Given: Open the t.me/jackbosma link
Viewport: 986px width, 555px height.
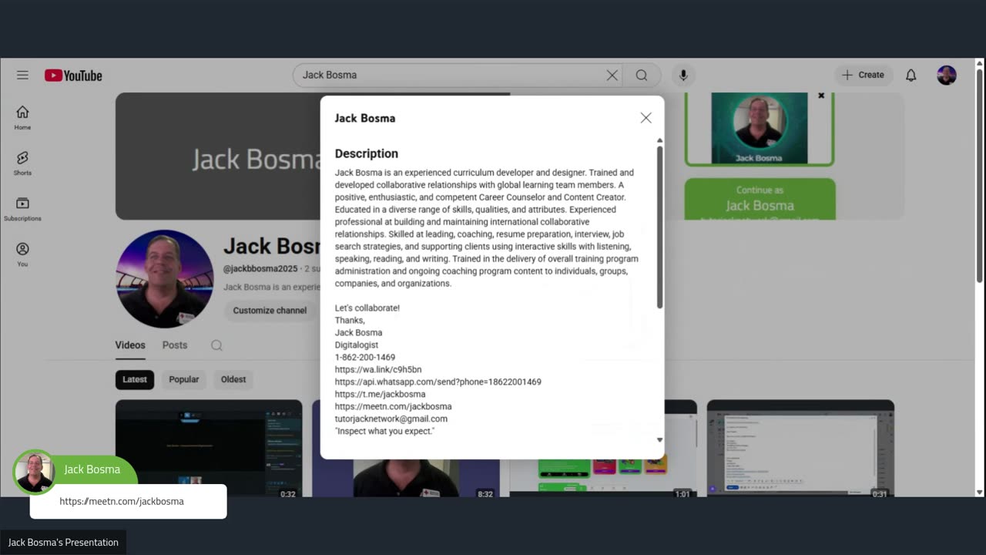Looking at the screenshot, I should [x=380, y=394].
